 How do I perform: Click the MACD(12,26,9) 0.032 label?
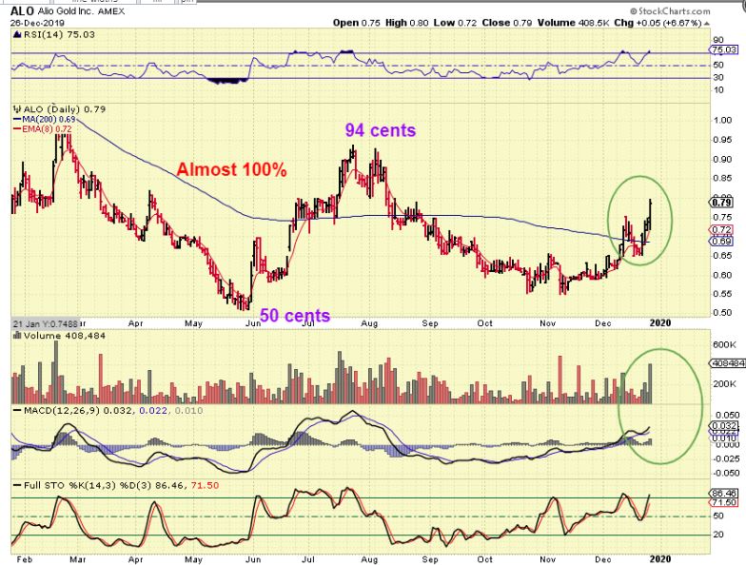pyautogui.click(x=80, y=410)
